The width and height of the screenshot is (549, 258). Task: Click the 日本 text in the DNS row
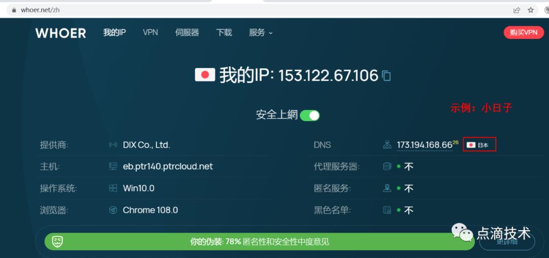pos(483,145)
